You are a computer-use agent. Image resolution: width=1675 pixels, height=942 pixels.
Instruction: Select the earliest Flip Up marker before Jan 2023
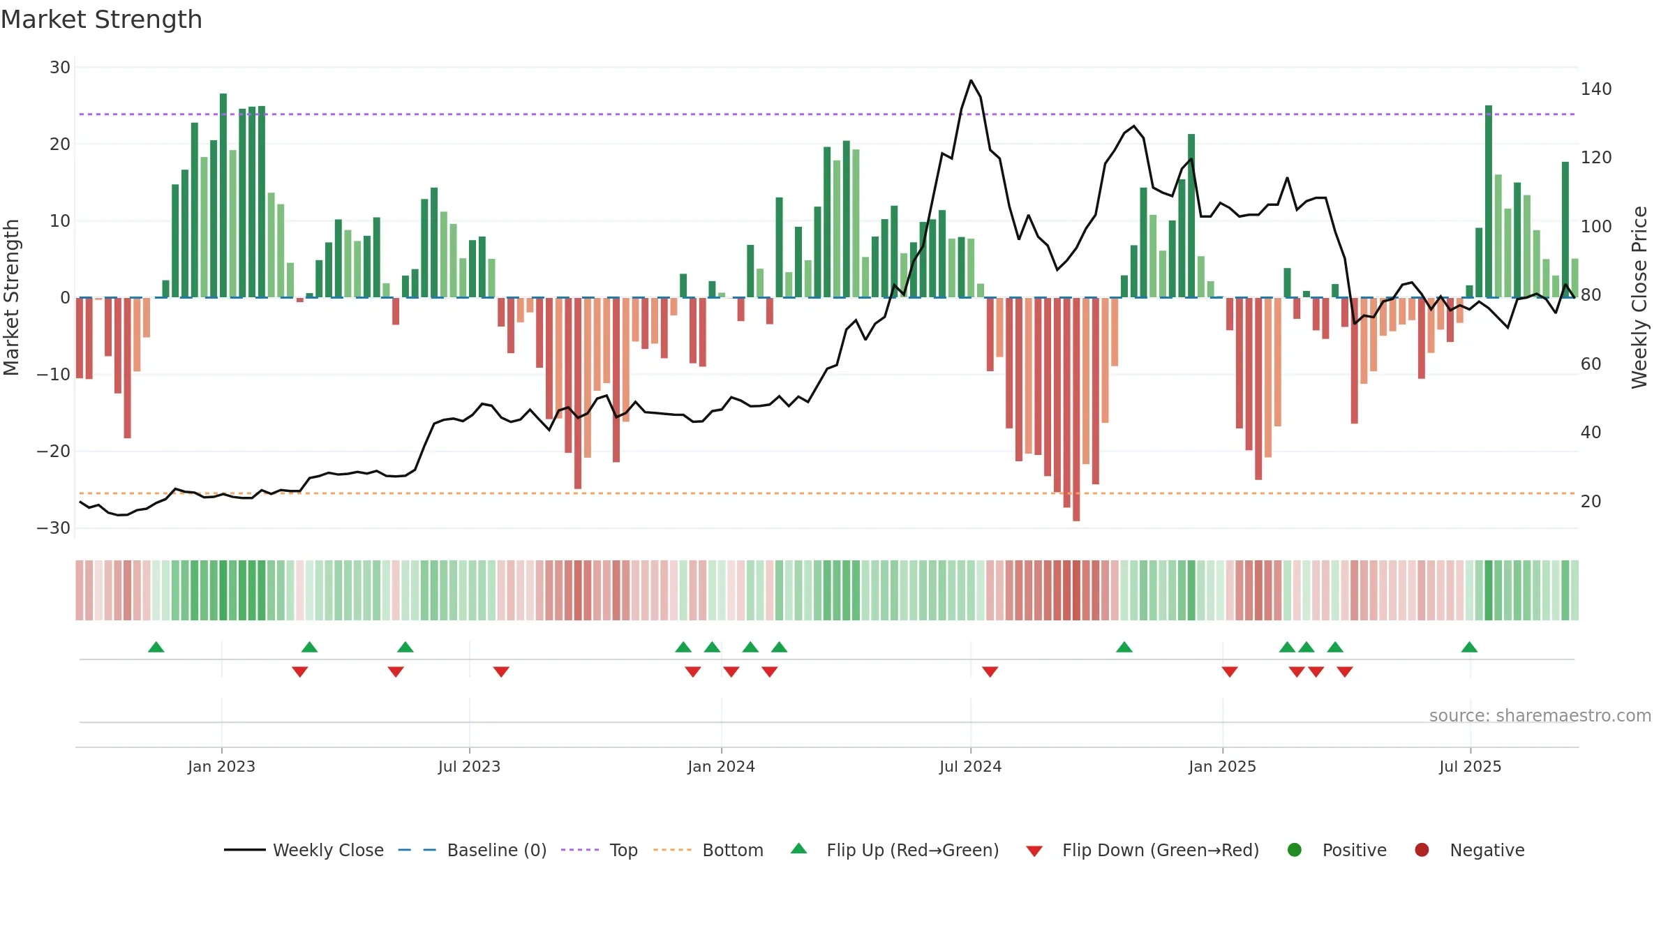click(x=156, y=647)
